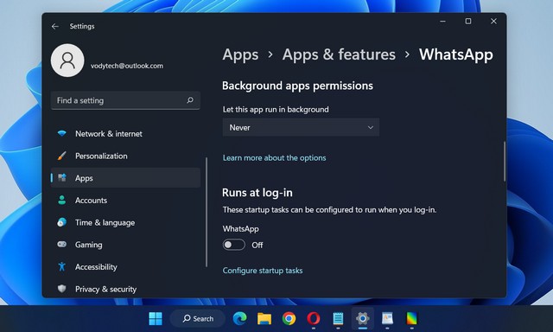Open Time & language settings
Screen dimensions: 553x332
[125, 222]
